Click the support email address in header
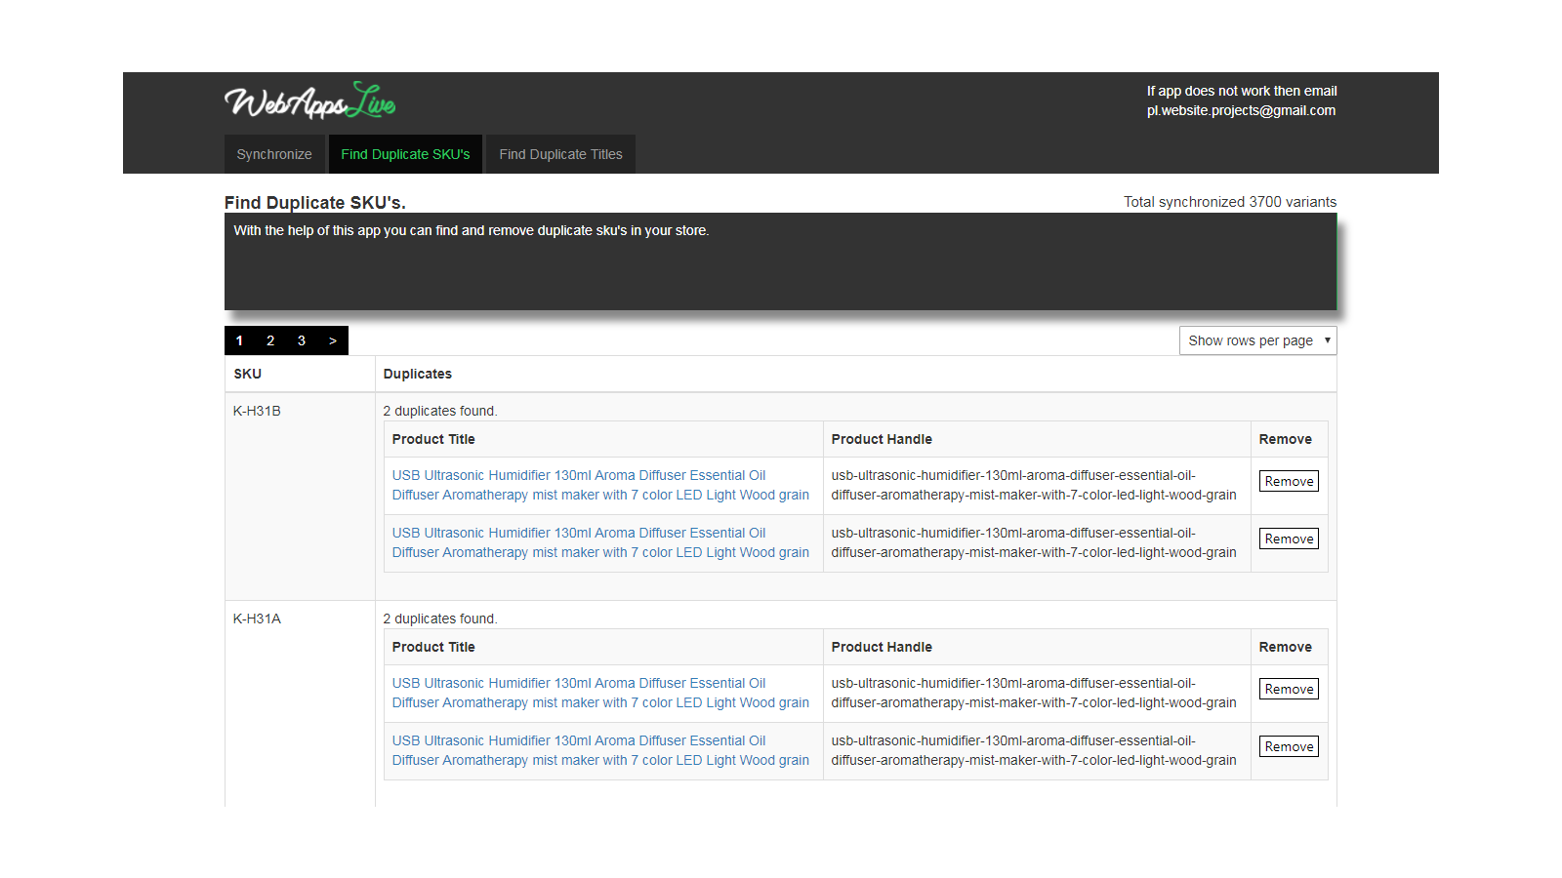The width and height of the screenshot is (1562, 878). [1241, 110]
